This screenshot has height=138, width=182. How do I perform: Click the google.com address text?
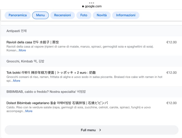point(93,6)
